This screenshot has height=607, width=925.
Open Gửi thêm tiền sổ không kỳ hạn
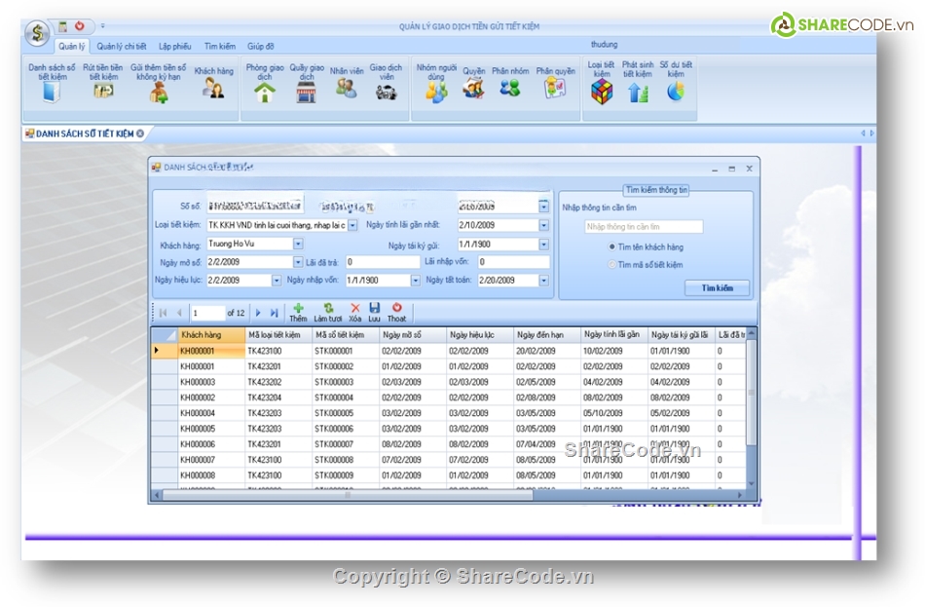(158, 93)
